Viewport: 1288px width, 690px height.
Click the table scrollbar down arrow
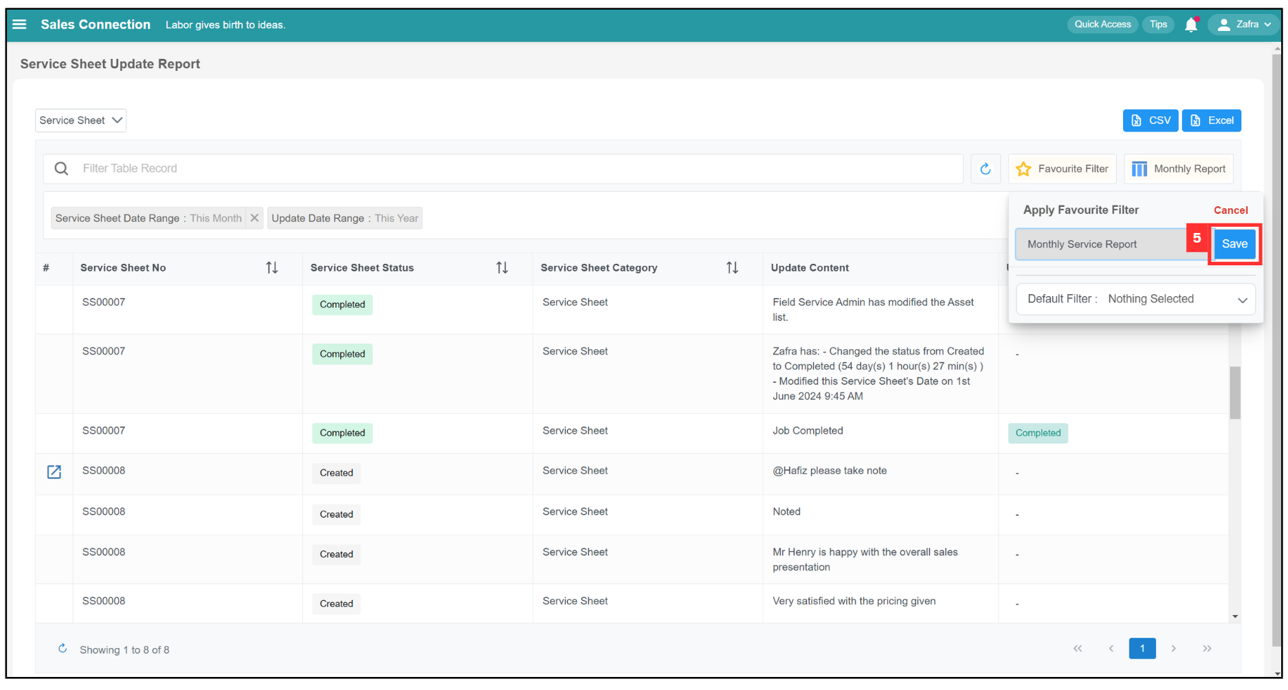tap(1235, 617)
